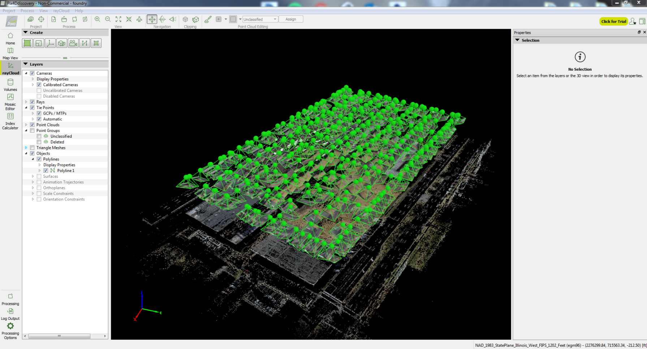Create new Polyline object icon
Image resolution: width=647 pixels, height=349 pixels.
click(x=85, y=43)
